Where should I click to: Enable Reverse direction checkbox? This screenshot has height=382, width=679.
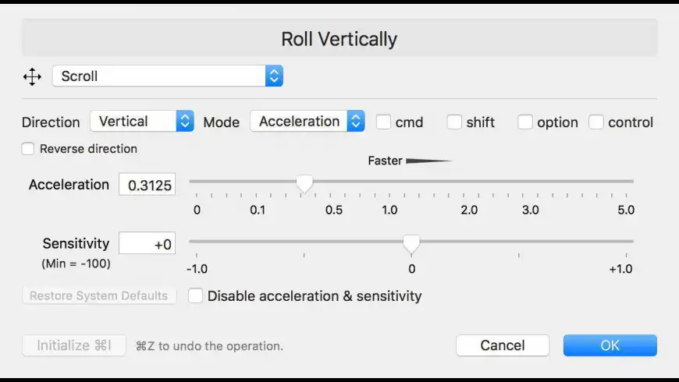coord(28,149)
